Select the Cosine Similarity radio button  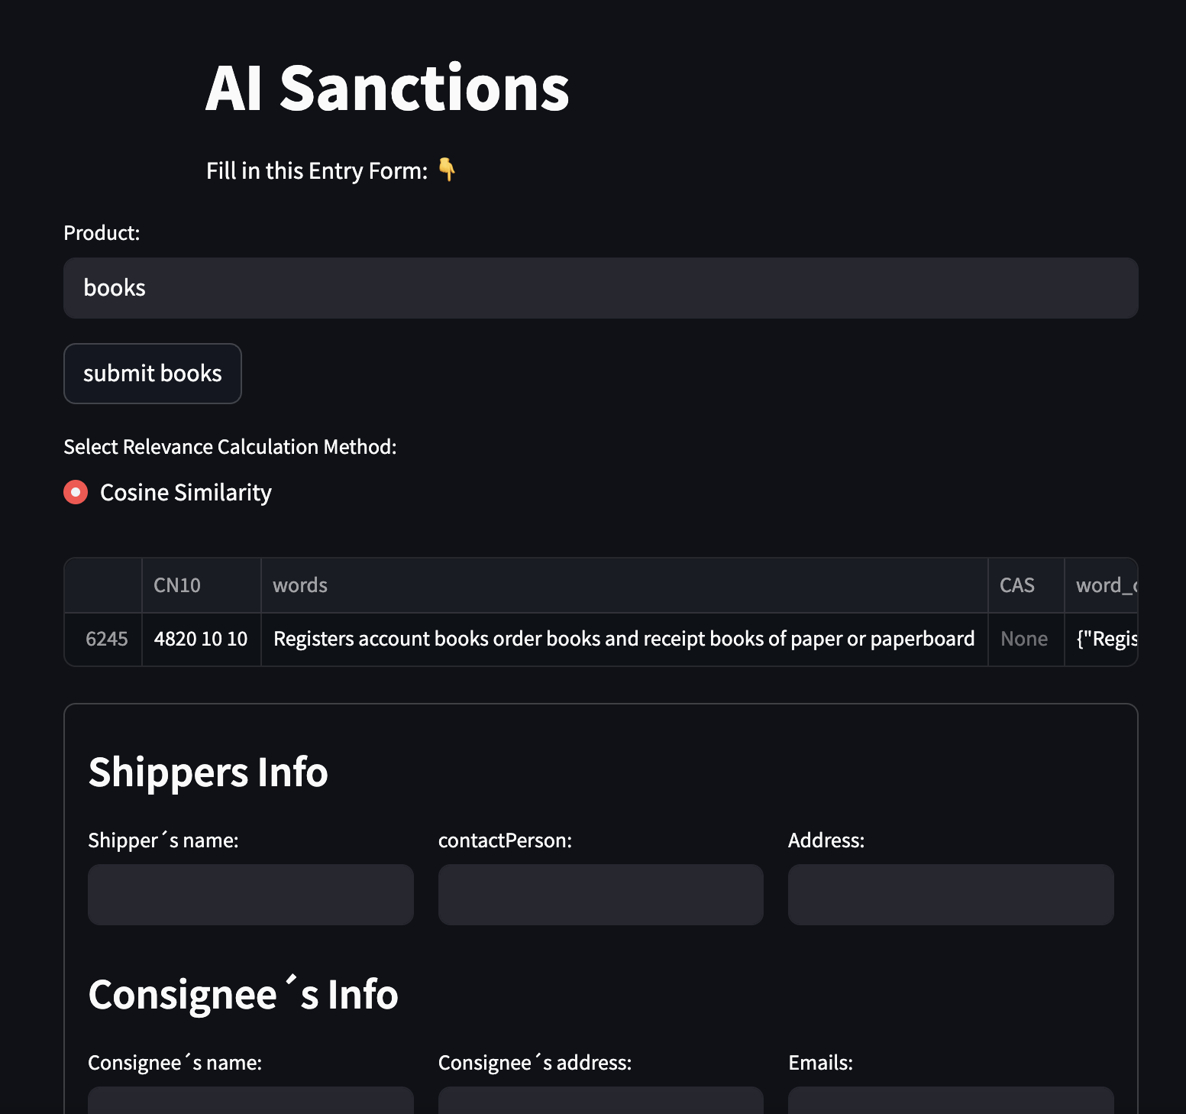(x=76, y=492)
